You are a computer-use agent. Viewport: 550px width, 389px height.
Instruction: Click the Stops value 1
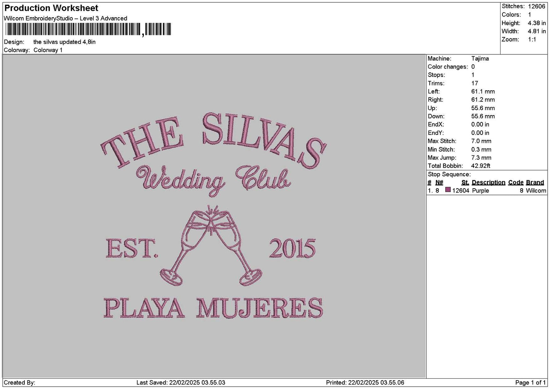point(473,75)
